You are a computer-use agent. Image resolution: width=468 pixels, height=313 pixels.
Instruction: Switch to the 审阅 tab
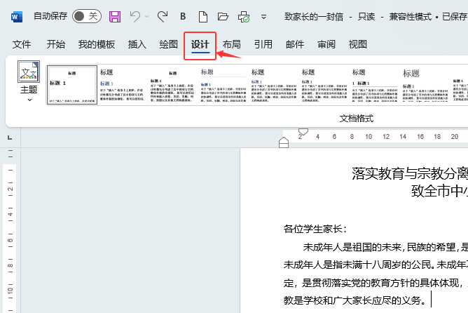pyautogui.click(x=326, y=44)
